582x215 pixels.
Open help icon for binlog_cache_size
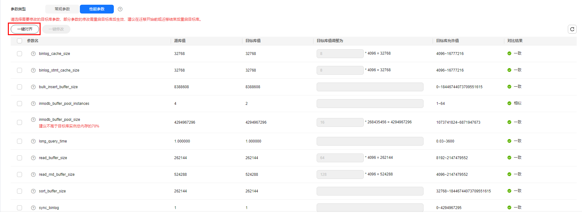[x=33, y=54]
